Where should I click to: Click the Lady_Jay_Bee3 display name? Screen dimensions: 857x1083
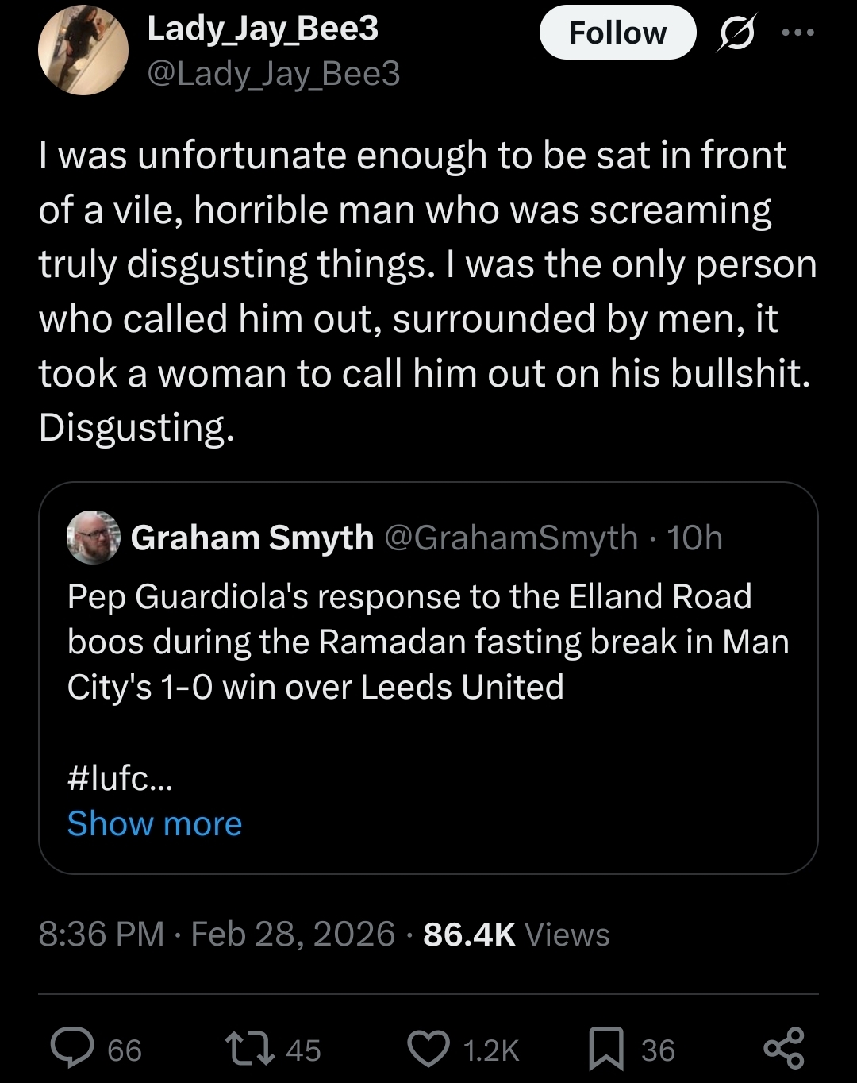point(263,29)
